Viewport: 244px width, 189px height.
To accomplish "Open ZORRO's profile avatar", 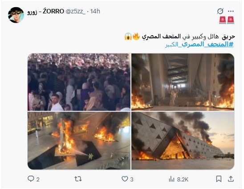I will point(16,15).
